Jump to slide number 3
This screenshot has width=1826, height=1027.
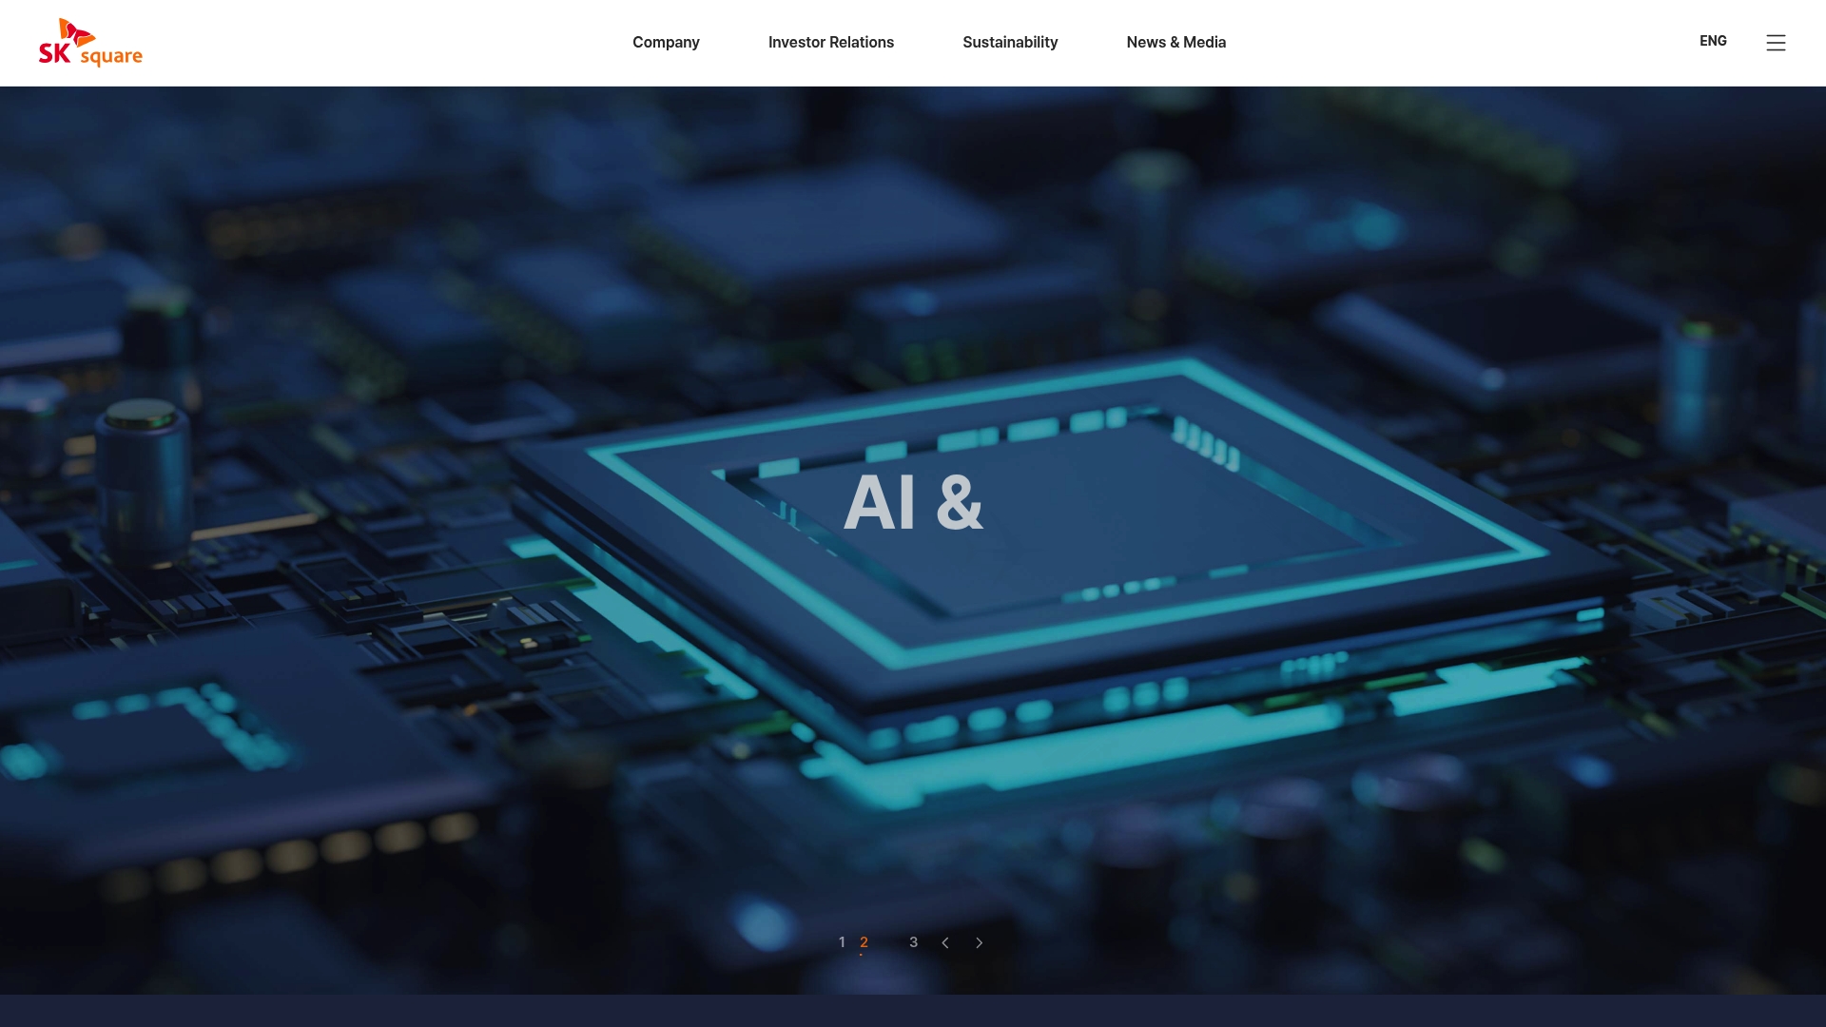pyautogui.click(x=913, y=941)
